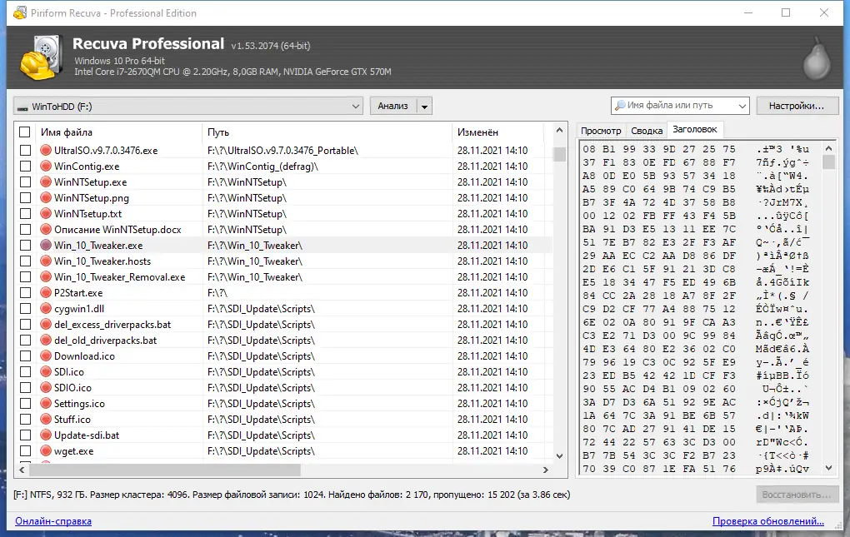The width and height of the screenshot is (850, 537).
Task: Click the red status dot for UltraISO.v9.7.0.3476.exe
Action: (46, 151)
